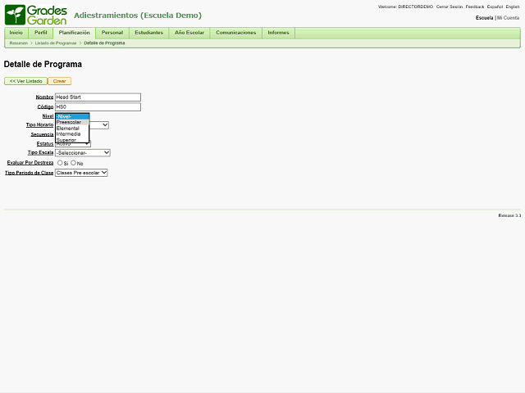Select the Escuela header link
Screen dimensions: 525x393
tap(485, 18)
